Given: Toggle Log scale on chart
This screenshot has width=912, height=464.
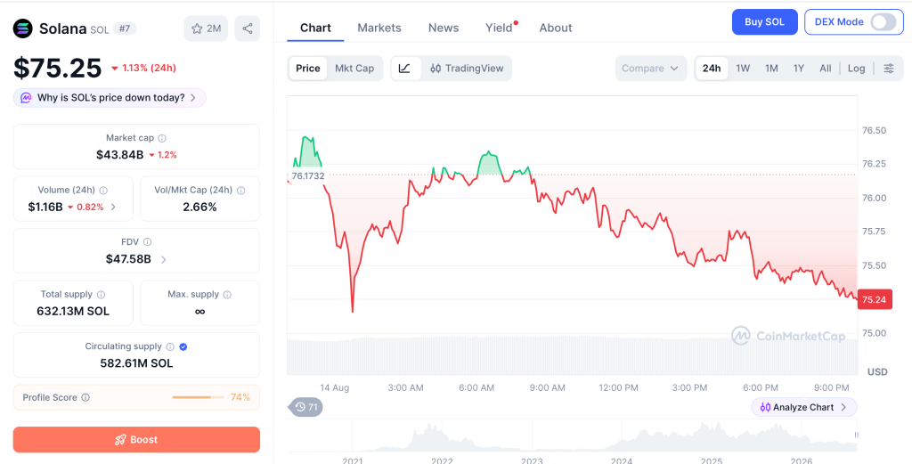Looking at the screenshot, I should [856, 68].
